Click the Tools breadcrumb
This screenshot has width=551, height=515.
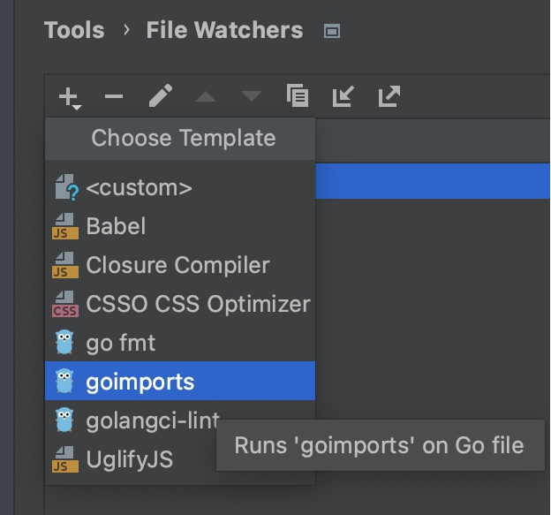click(74, 31)
